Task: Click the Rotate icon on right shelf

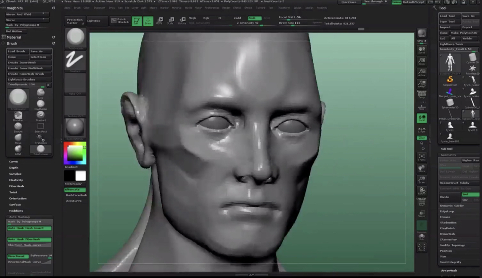Action: point(422,191)
